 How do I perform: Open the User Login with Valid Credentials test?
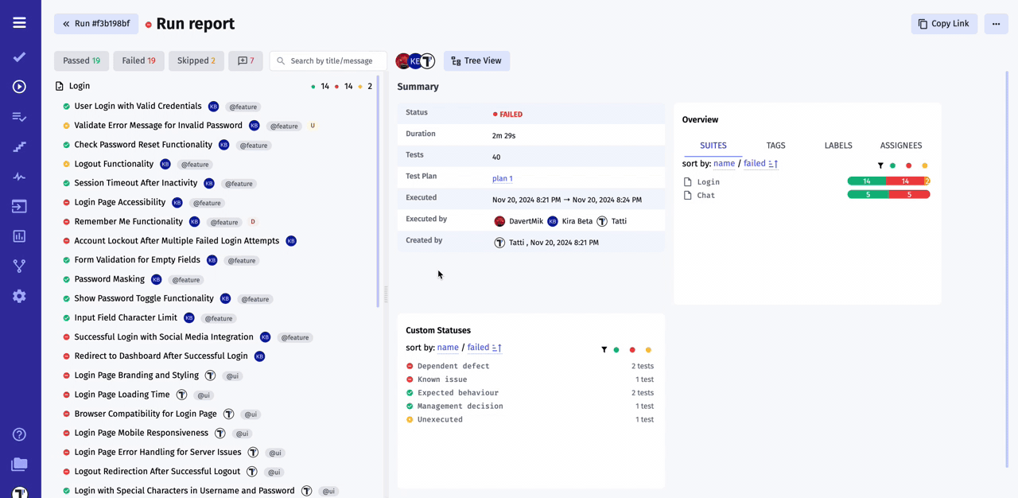click(x=138, y=106)
